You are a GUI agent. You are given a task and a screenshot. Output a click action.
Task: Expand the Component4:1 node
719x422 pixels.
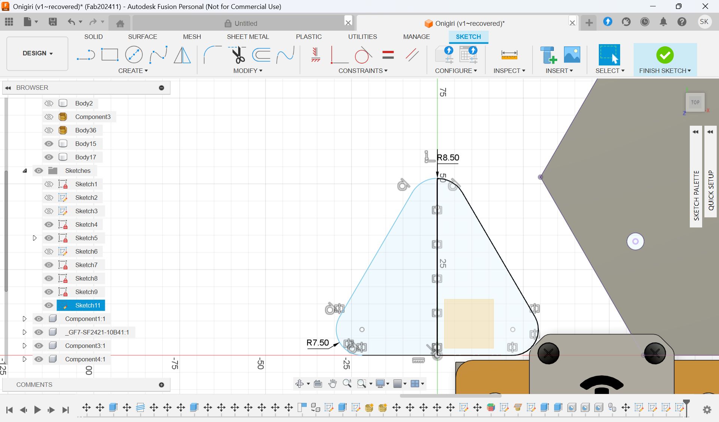click(x=24, y=359)
